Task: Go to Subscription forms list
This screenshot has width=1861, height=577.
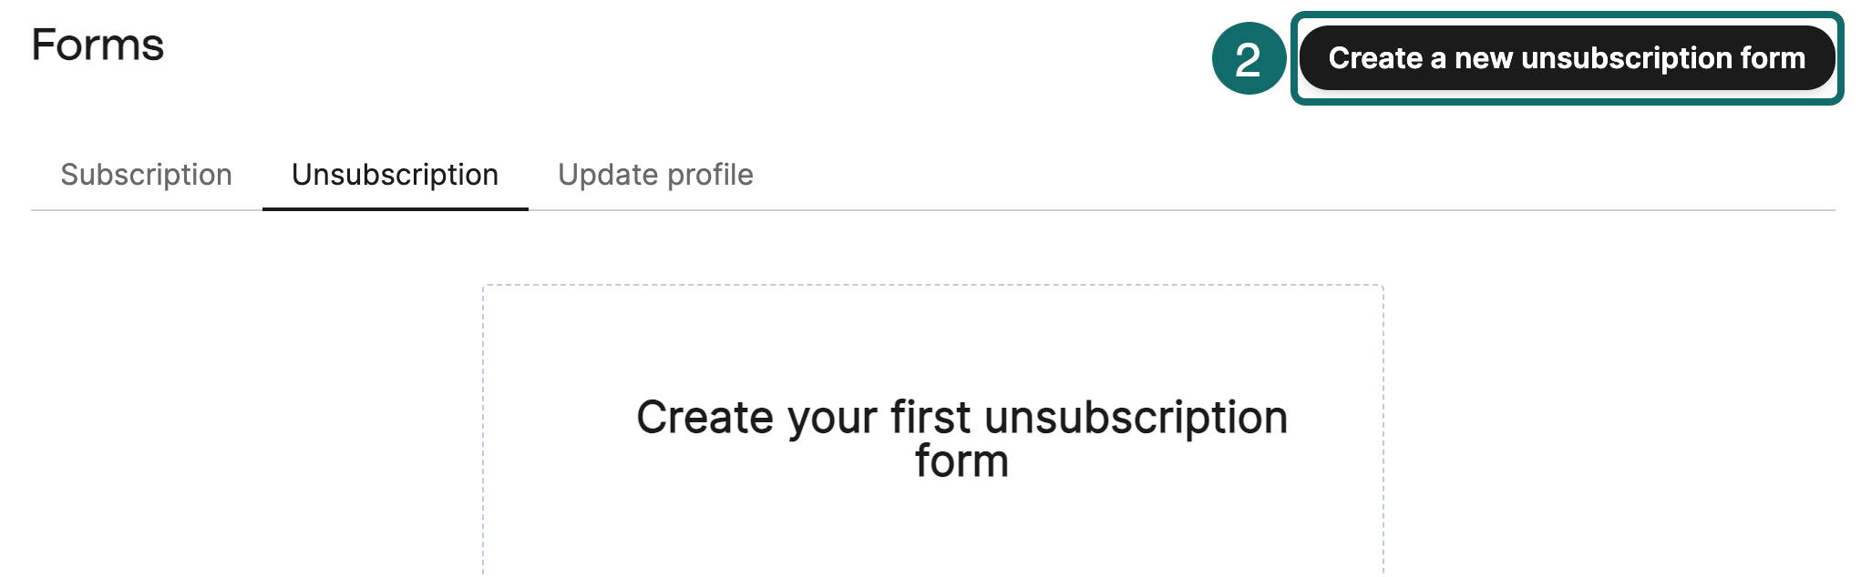Action: coord(146,175)
